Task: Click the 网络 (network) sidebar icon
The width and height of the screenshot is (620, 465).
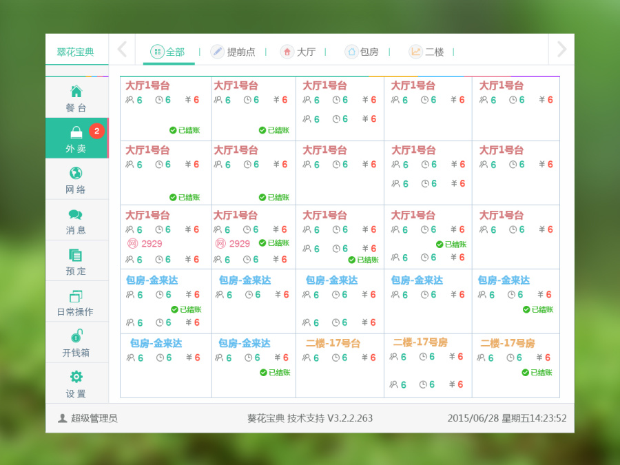Action: pos(76,179)
